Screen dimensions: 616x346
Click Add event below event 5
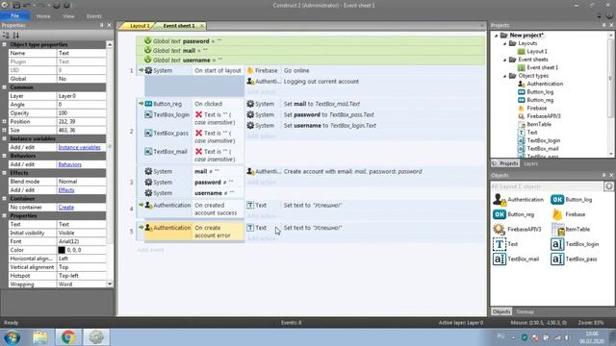coord(150,250)
